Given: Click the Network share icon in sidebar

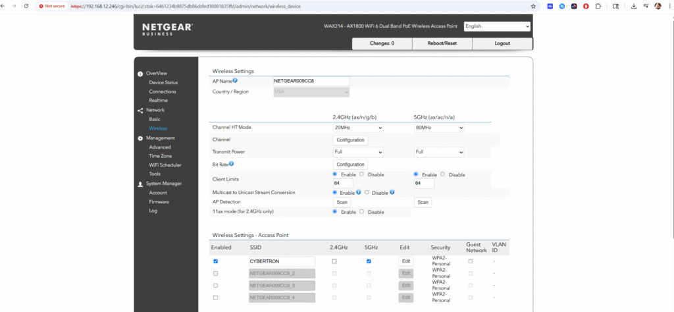Looking at the screenshot, I should coord(140,111).
